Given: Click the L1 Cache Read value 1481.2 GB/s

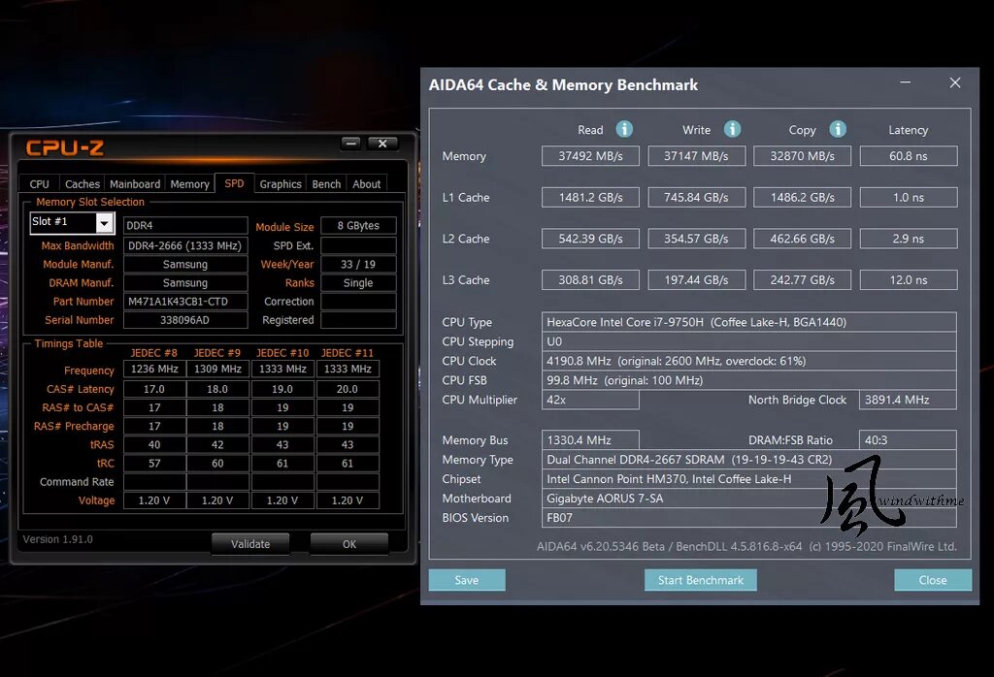Looking at the screenshot, I should (590, 197).
